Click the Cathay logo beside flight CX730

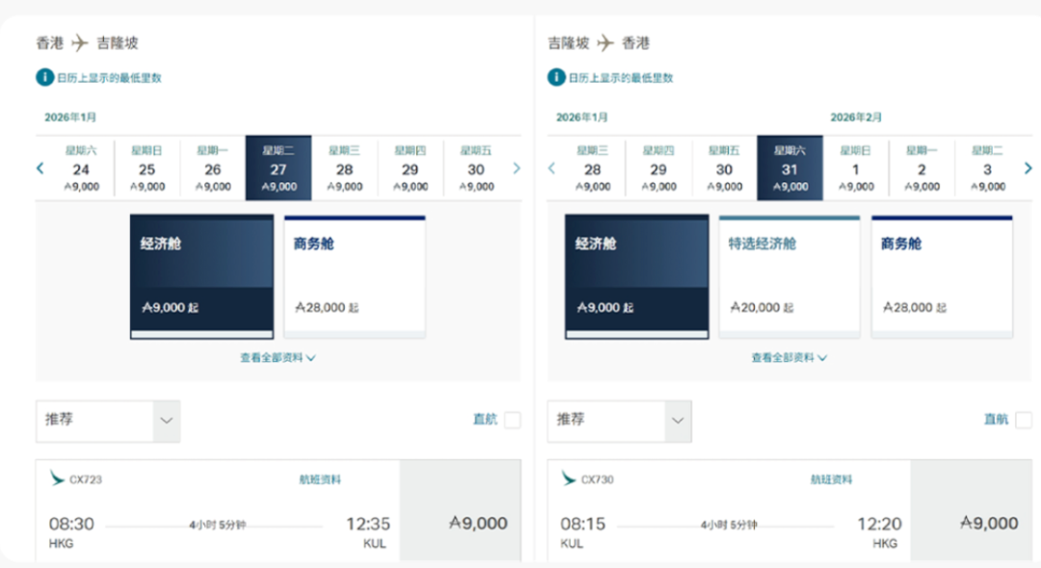tap(569, 478)
